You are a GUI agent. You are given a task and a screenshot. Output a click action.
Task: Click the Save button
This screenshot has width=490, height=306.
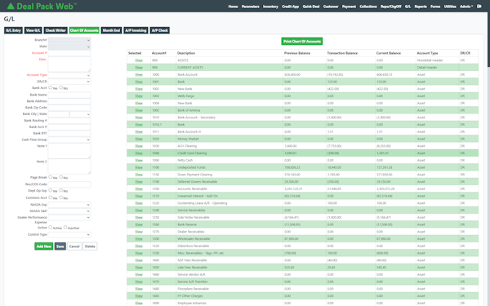click(x=60, y=246)
